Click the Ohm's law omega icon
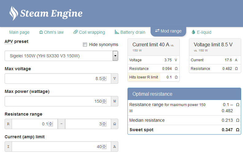Screen dimensions: 243x153 tap(41, 32)
